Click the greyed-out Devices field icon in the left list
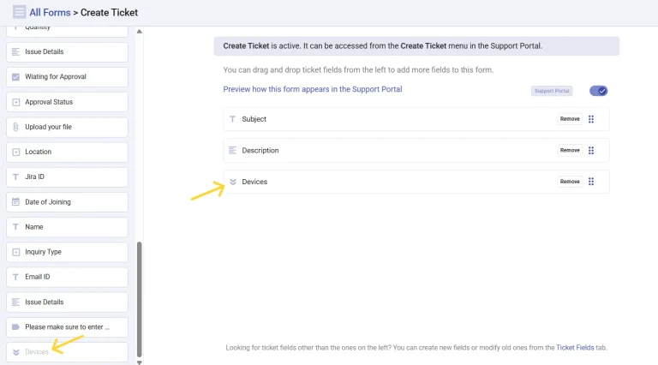Image resolution: width=658 pixels, height=365 pixels. click(16, 352)
